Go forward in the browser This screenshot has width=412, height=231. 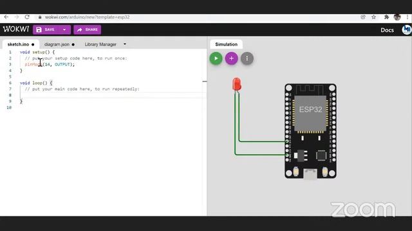click(17, 17)
